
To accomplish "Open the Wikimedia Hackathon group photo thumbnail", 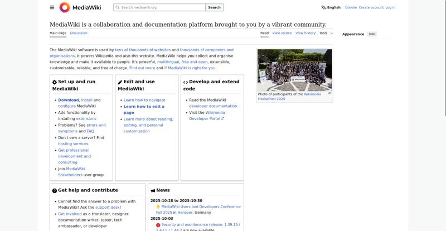I will pyautogui.click(x=294, y=70).
